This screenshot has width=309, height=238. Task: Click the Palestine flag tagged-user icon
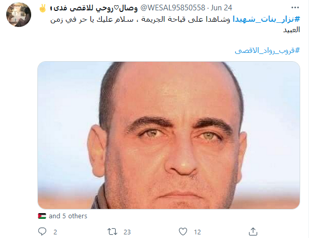click(42, 216)
